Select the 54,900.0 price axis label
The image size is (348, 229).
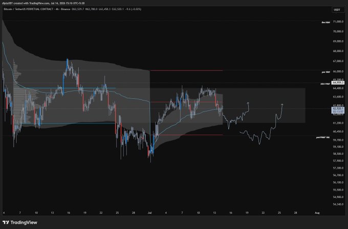click(x=338, y=197)
